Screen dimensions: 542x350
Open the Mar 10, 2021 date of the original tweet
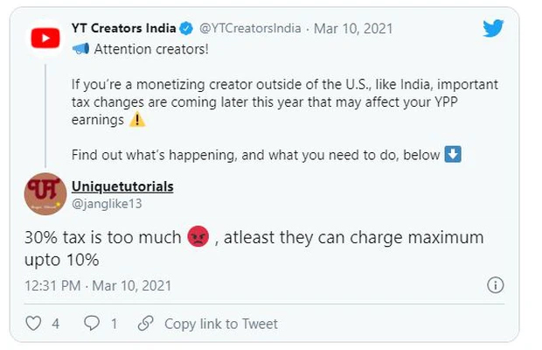(353, 28)
